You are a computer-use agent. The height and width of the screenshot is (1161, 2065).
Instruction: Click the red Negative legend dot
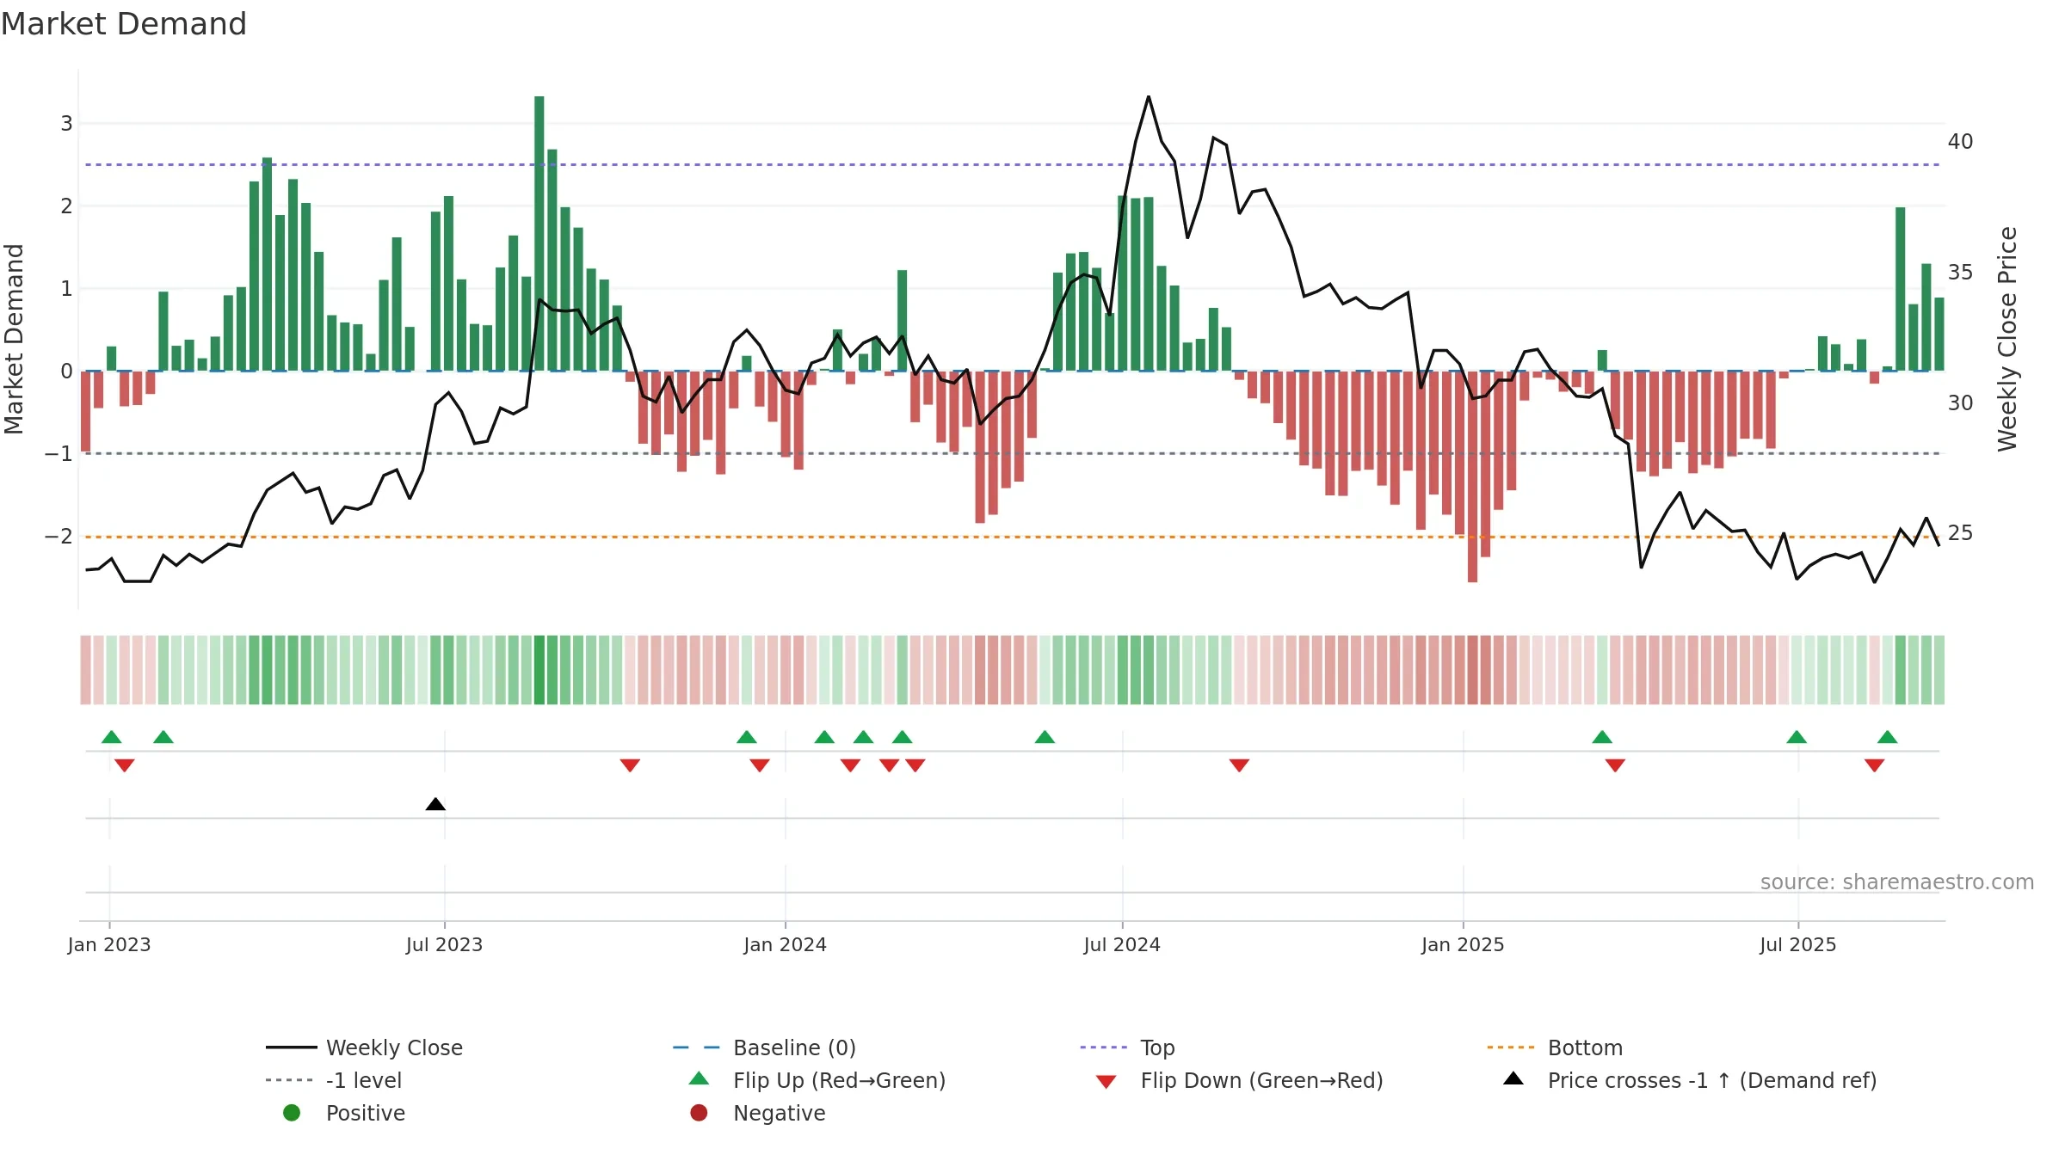pyautogui.click(x=699, y=1113)
